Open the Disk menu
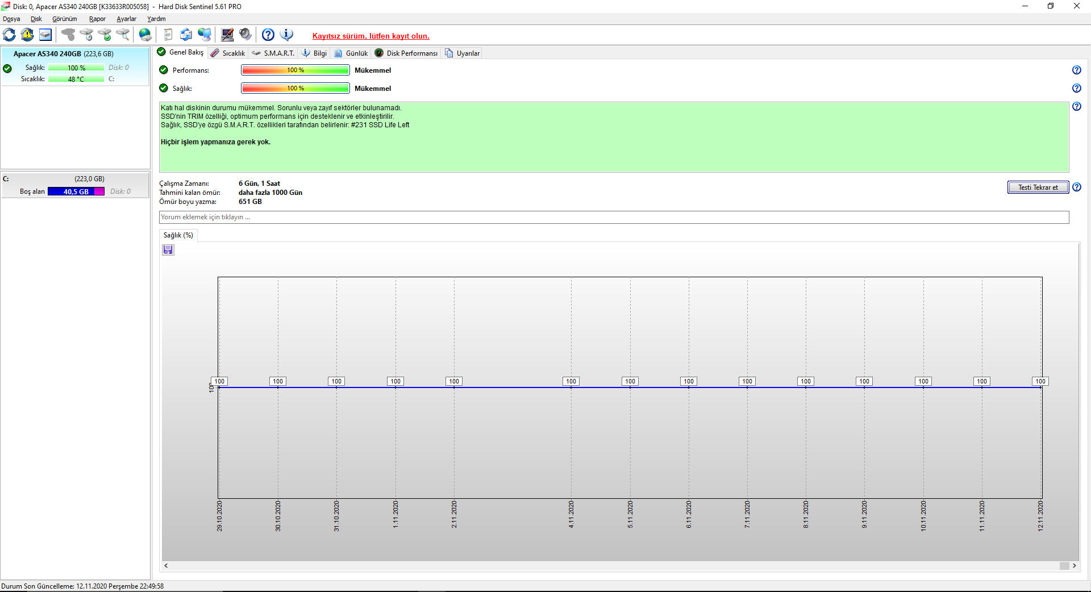Screen dimensions: 1091x592 tap(36, 19)
